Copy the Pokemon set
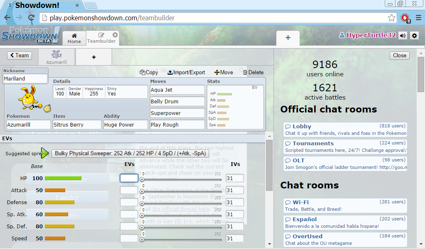This screenshot has width=425, height=249. tap(149, 72)
